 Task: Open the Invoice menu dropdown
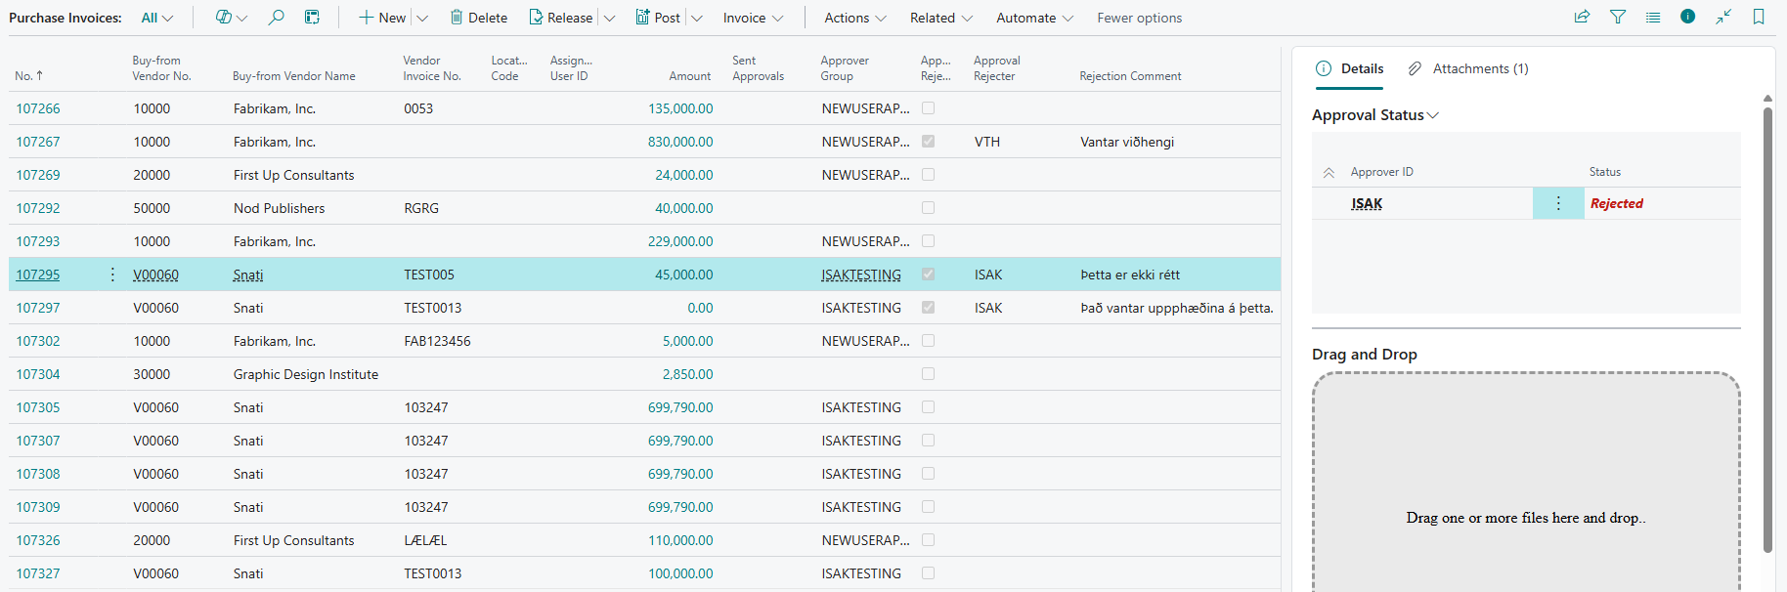[x=753, y=18]
